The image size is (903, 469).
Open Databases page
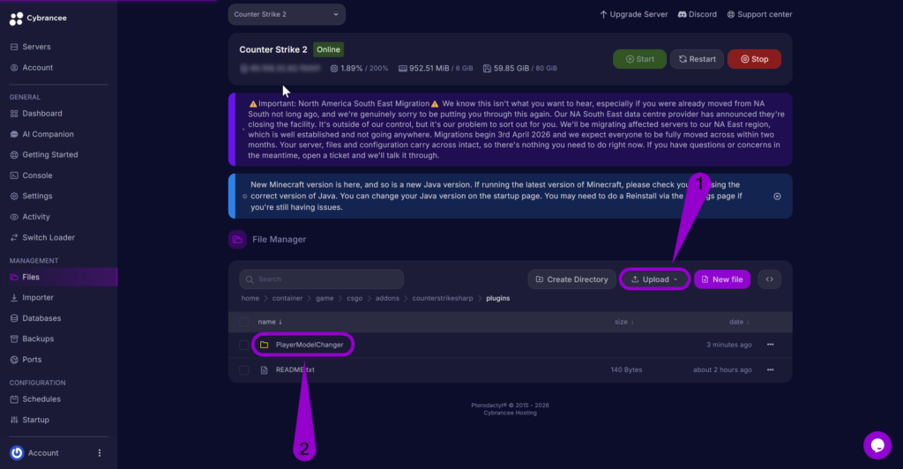[41, 318]
